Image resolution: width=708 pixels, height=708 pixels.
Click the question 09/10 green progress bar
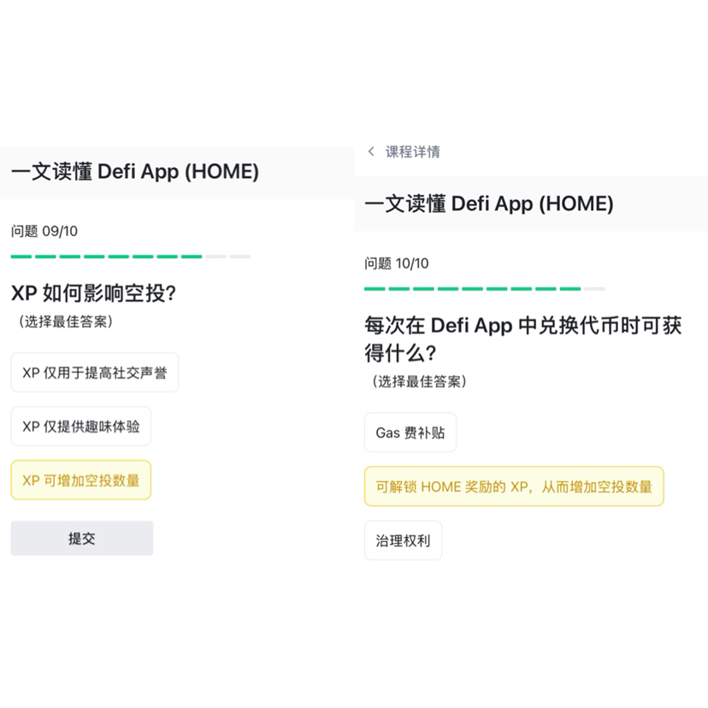coord(106,256)
